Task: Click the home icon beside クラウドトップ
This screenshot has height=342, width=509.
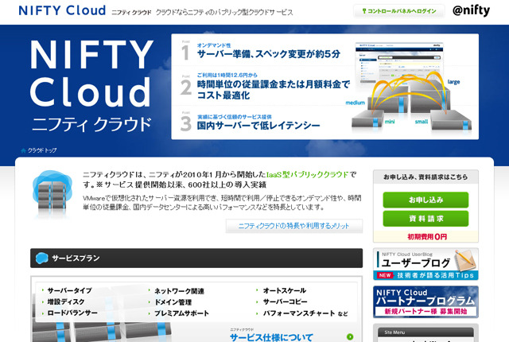Action: (23, 150)
